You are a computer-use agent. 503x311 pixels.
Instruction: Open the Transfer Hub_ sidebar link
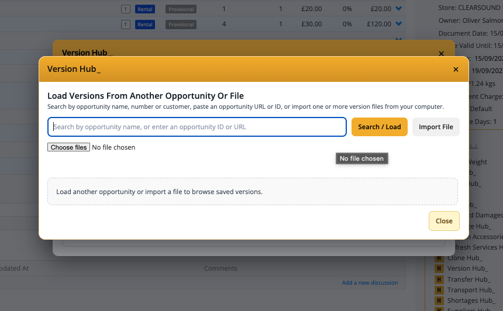[468, 279]
